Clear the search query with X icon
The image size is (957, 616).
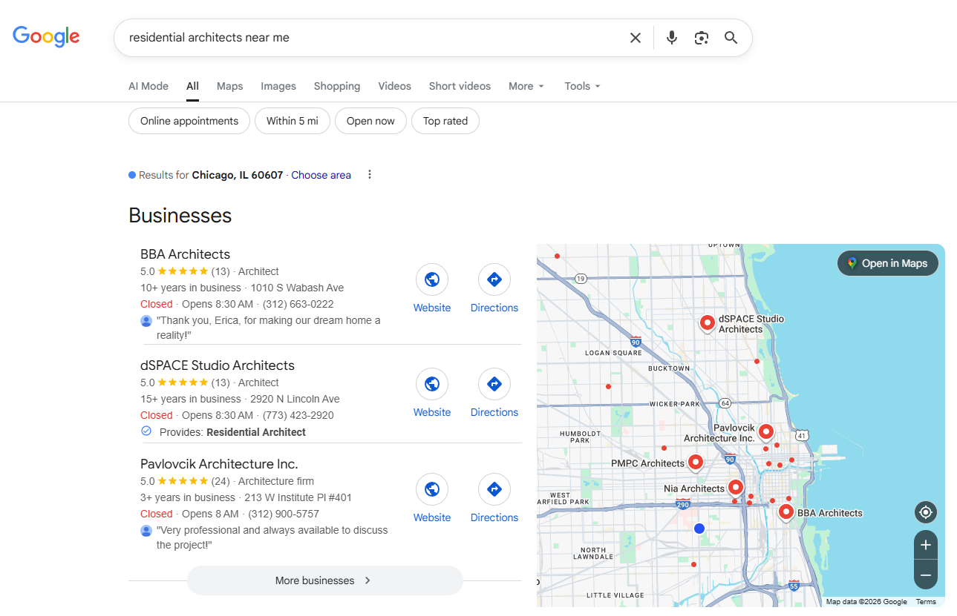tap(636, 38)
